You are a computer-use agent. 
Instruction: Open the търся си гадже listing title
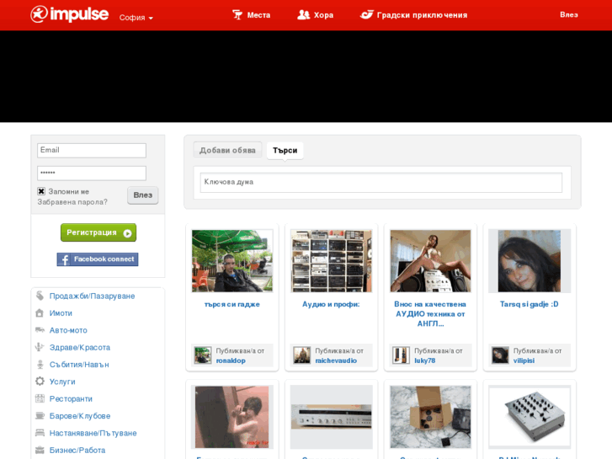(232, 304)
